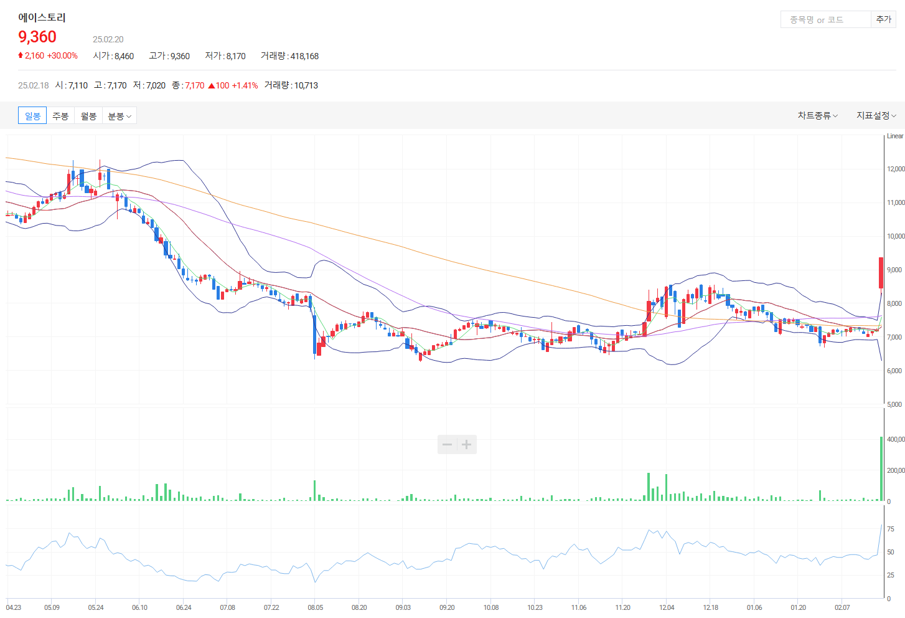Image resolution: width=905 pixels, height=618 pixels.
Task: Click the current price 9,360
Action: [x=37, y=37]
